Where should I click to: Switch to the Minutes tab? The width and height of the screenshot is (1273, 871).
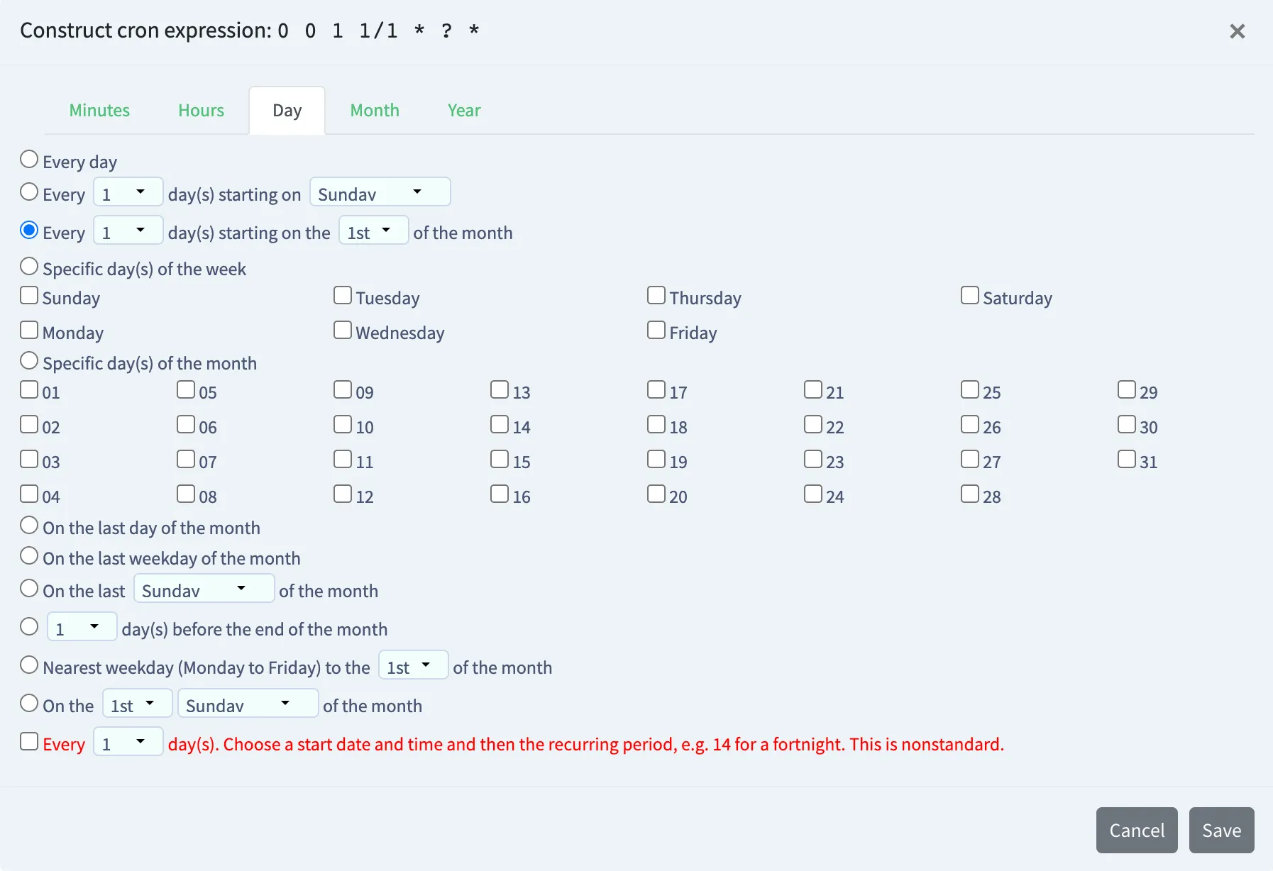pyautogui.click(x=99, y=110)
